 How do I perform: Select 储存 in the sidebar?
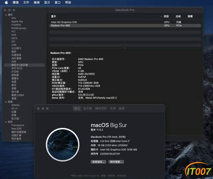[14, 52]
